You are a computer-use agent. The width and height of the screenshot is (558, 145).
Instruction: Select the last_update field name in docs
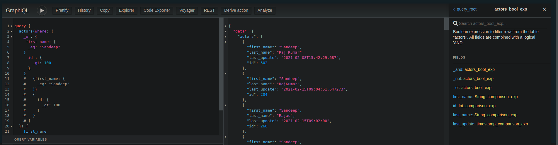(x=464, y=124)
